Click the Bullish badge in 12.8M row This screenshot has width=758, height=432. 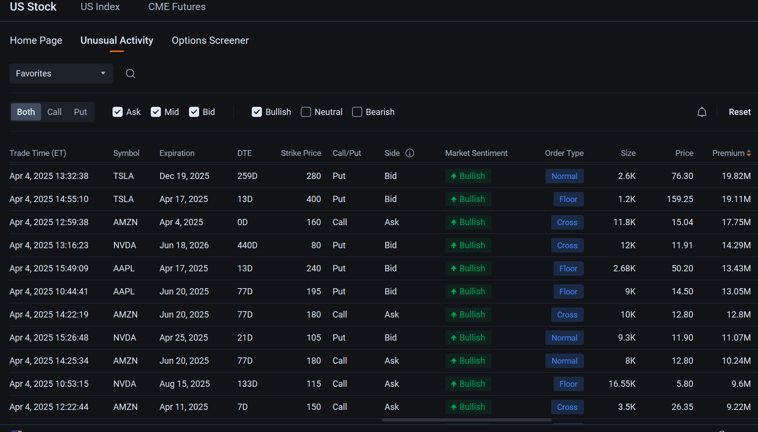[468, 315]
